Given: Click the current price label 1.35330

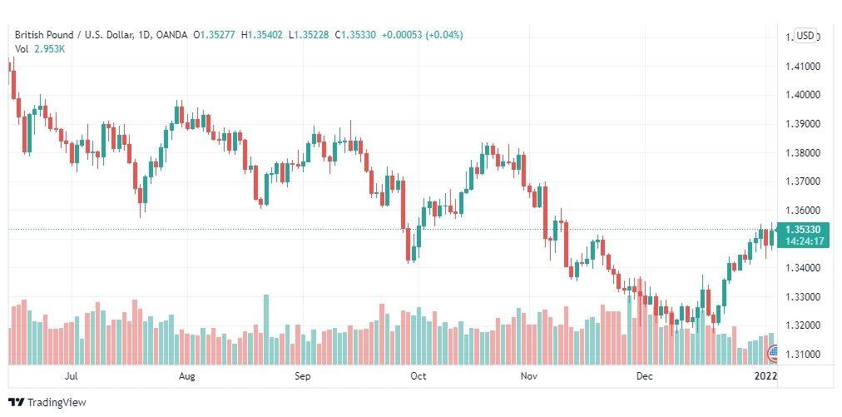Looking at the screenshot, I should (801, 229).
